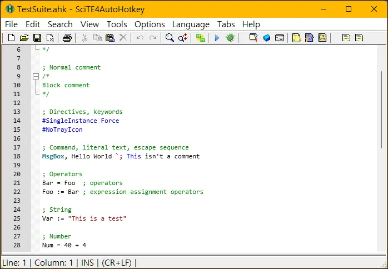Open Replace with the magnifier-arrows icon
Image resolution: width=388 pixels, height=269 pixels.
point(183,38)
